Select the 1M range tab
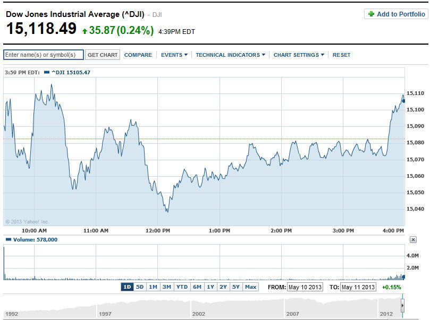The image size is (430, 320). point(153,287)
